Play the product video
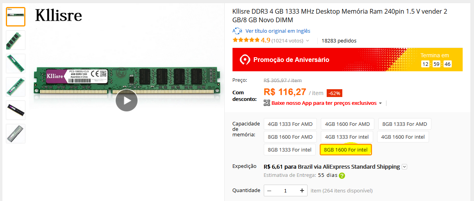This screenshot has height=201, width=474. pos(127,100)
